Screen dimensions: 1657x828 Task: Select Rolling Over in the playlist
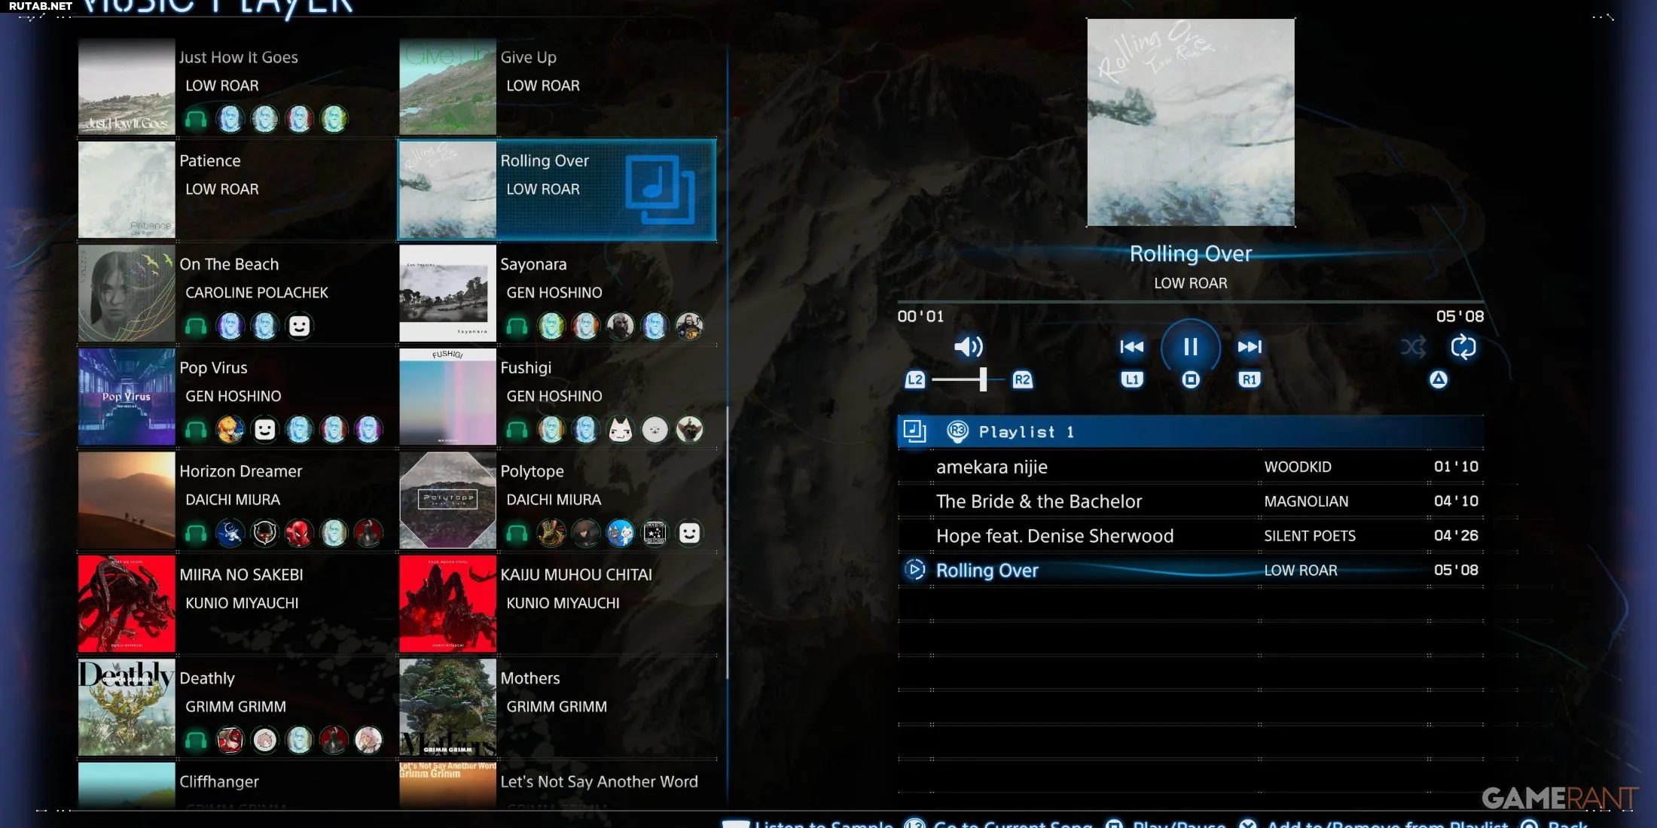pyautogui.click(x=1191, y=571)
